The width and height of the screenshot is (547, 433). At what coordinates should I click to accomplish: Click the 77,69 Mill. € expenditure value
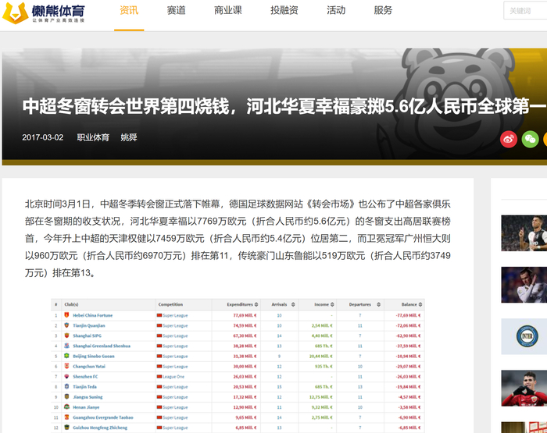coord(245,315)
